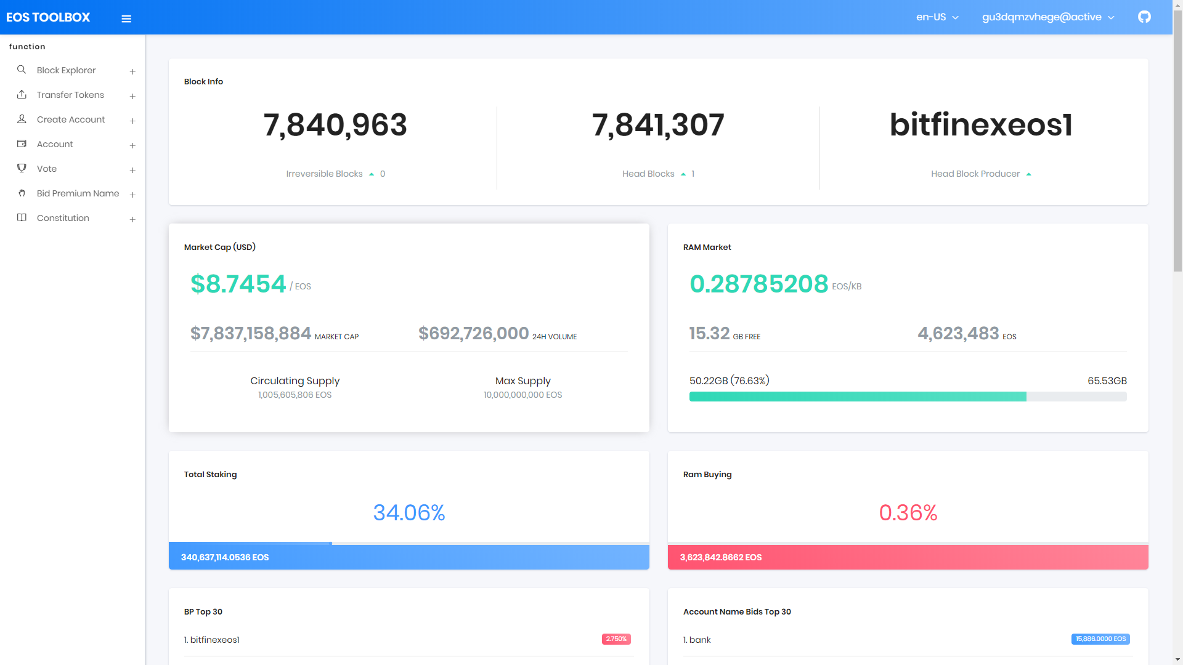Click the Bid Premium Name icon

[x=22, y=193]
